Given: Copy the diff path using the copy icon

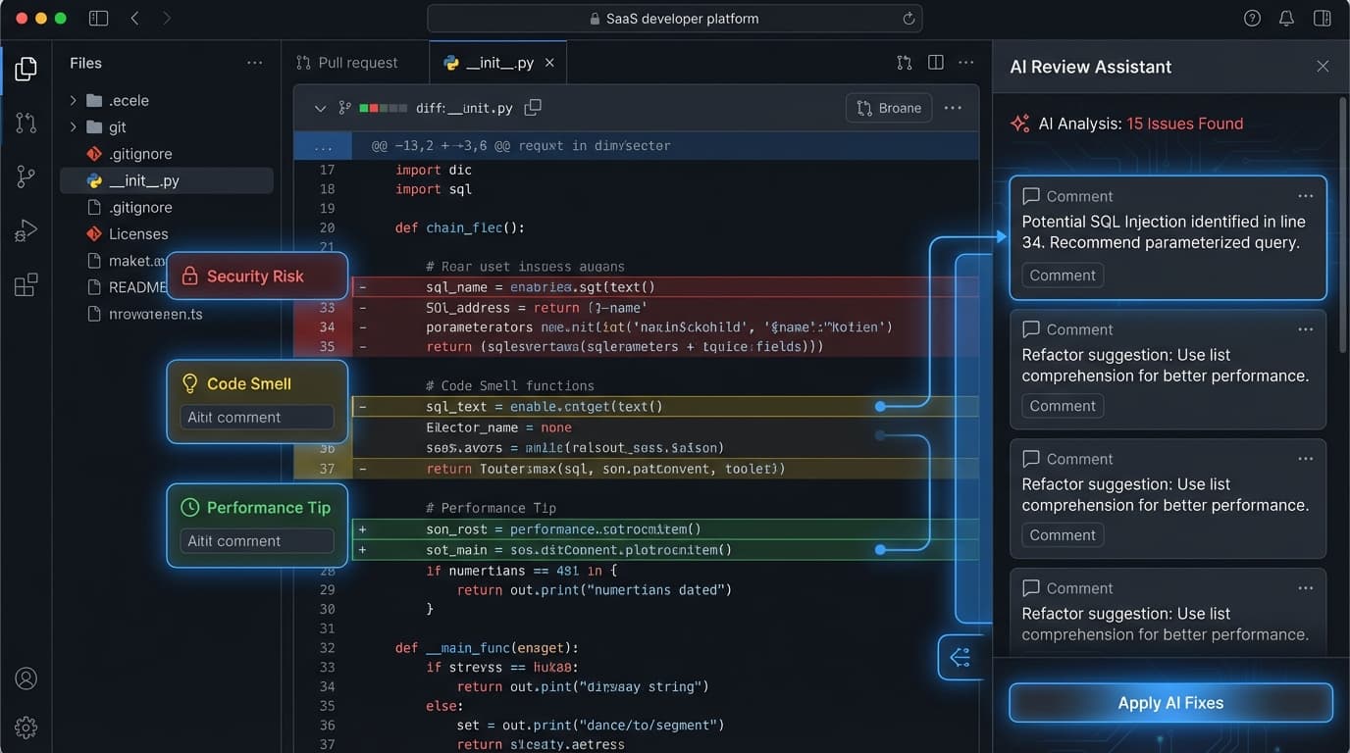Looking at the screenshot, I should click(x=533, y=107).
